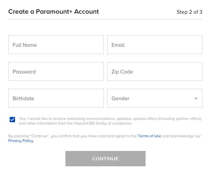Activate the Birthdate input box

pos(56,98)
